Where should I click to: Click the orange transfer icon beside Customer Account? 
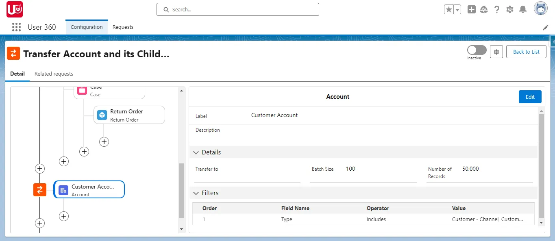point(39,189)
